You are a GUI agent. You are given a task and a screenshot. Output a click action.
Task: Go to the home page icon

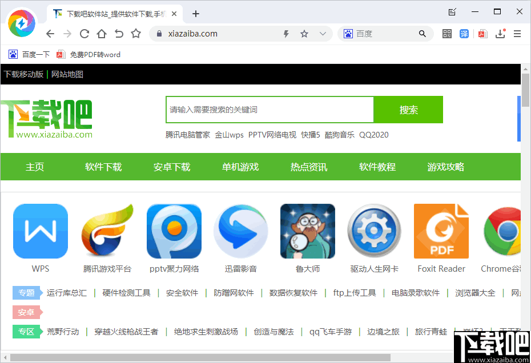point(102,34)
